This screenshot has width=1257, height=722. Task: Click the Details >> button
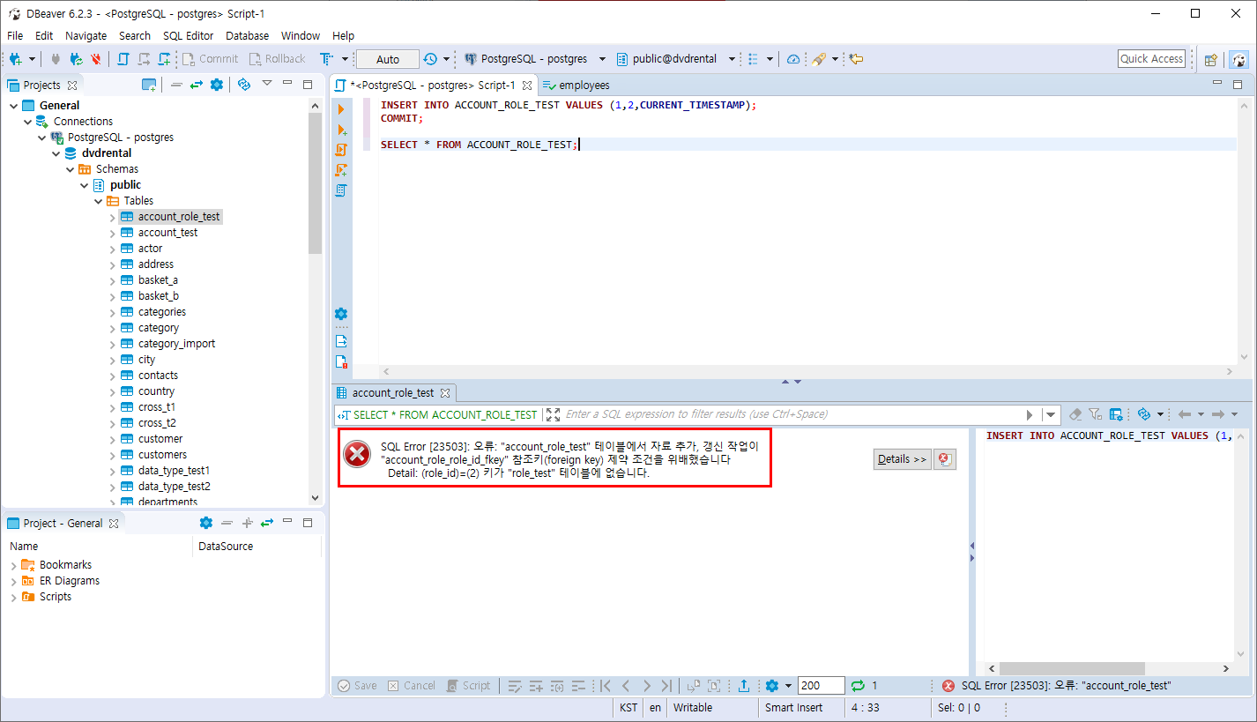(903, 458)
